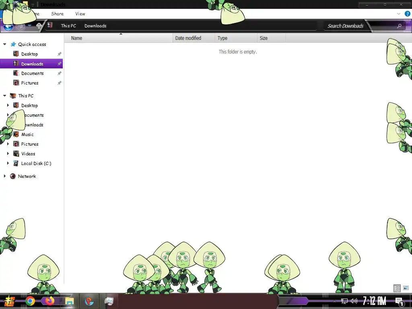Click the pin icon beside Quick access Pictures
Screen dimensions: 412x309
(60, 83)
